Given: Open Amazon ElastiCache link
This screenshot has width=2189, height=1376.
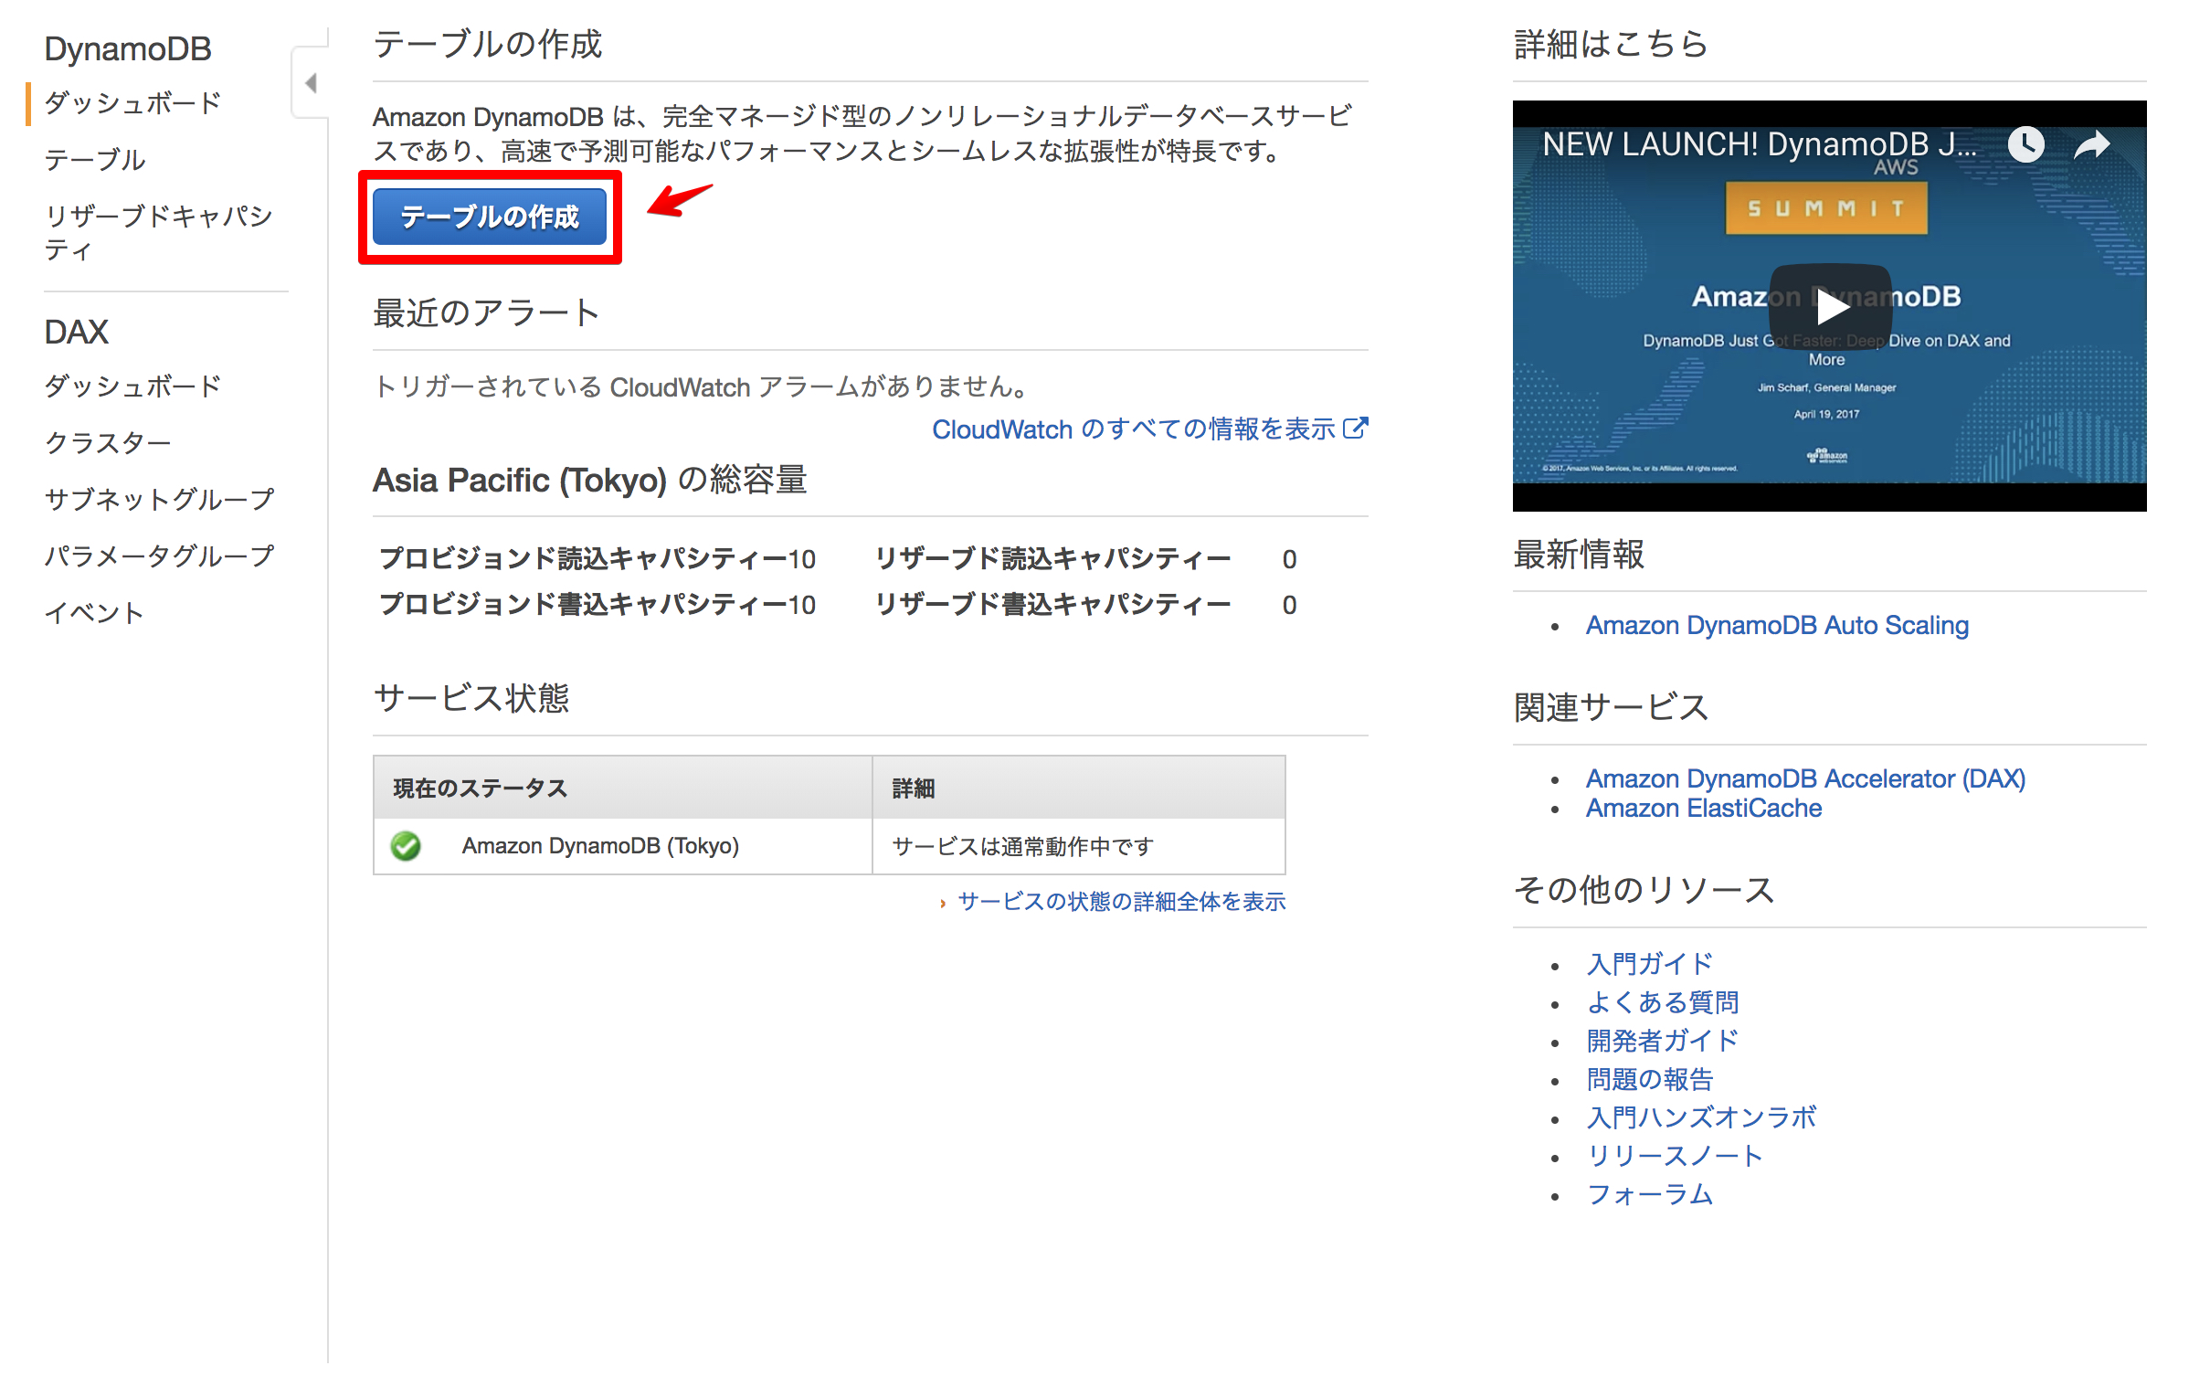Looking at the screenshot, I should click(1704, 808).
